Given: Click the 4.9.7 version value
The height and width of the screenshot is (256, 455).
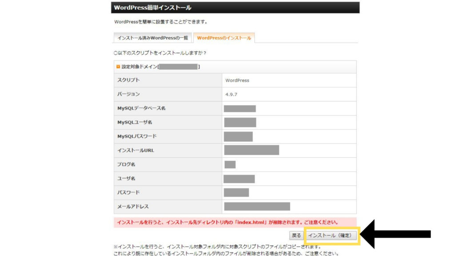Looking at the screenshot, I should tap(231, 94).
